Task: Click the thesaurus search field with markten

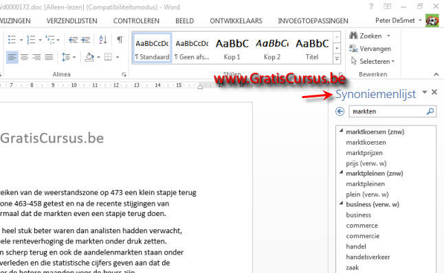Action: 388,111
